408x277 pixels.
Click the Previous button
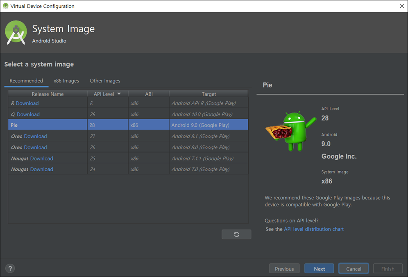284,269
